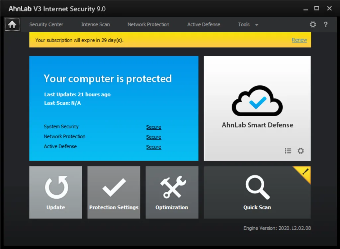Click the list icon on Smart Defense panel
The image size is (340, 249).
288,151
